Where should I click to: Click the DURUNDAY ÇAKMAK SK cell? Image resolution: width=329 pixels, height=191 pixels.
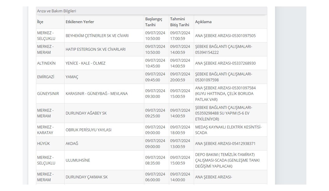pyautogui.click(x=86, y=177)
